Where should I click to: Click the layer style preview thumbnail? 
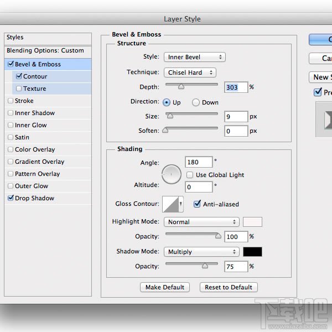tap(324, 120)
